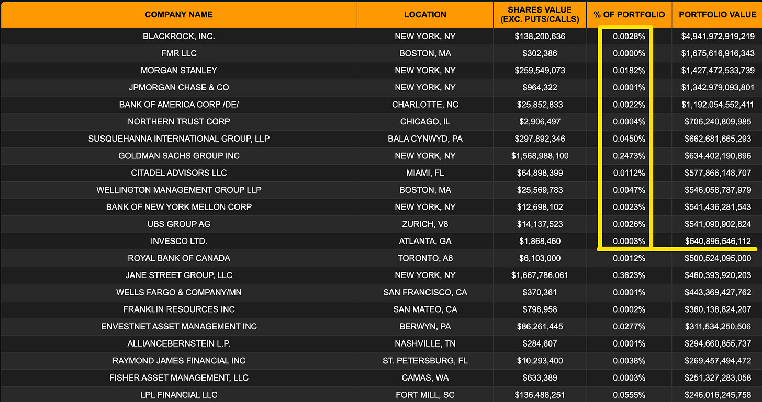Select the CAMAS, WA location cell

425,377
